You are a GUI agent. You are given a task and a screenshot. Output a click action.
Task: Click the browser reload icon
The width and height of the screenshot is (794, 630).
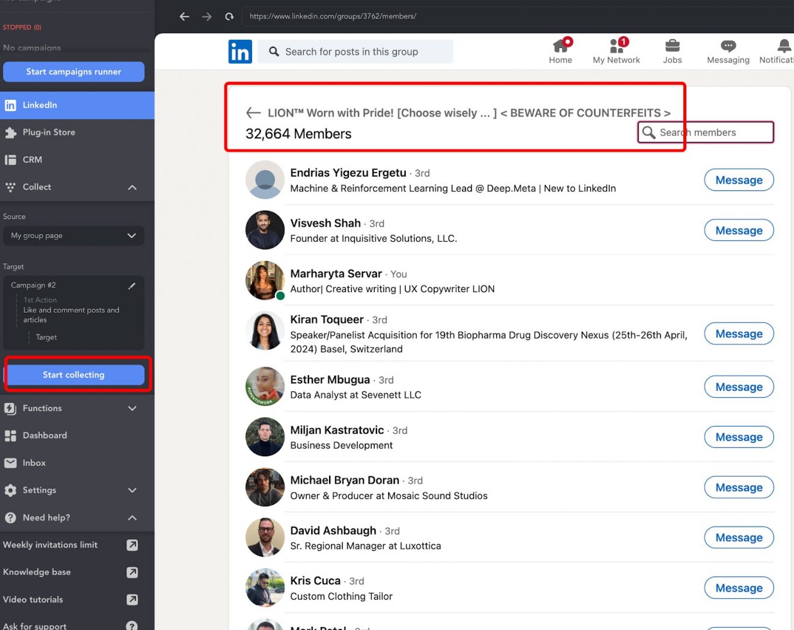229,16
